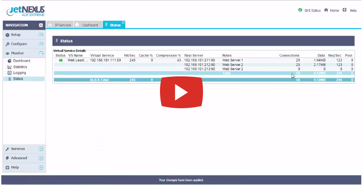Click the Compression % column header
The width and height of the screenshot is (363, 185).
click(168, 56)
